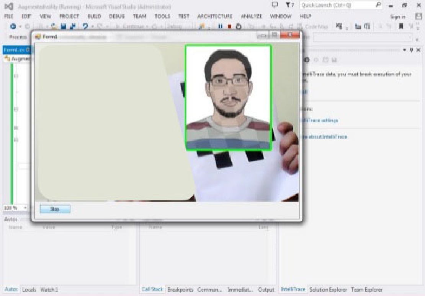The height and width of the screenshot is (296, 425).
Task: Open the IntelliTrace settings link
Action: coord(319,120)
